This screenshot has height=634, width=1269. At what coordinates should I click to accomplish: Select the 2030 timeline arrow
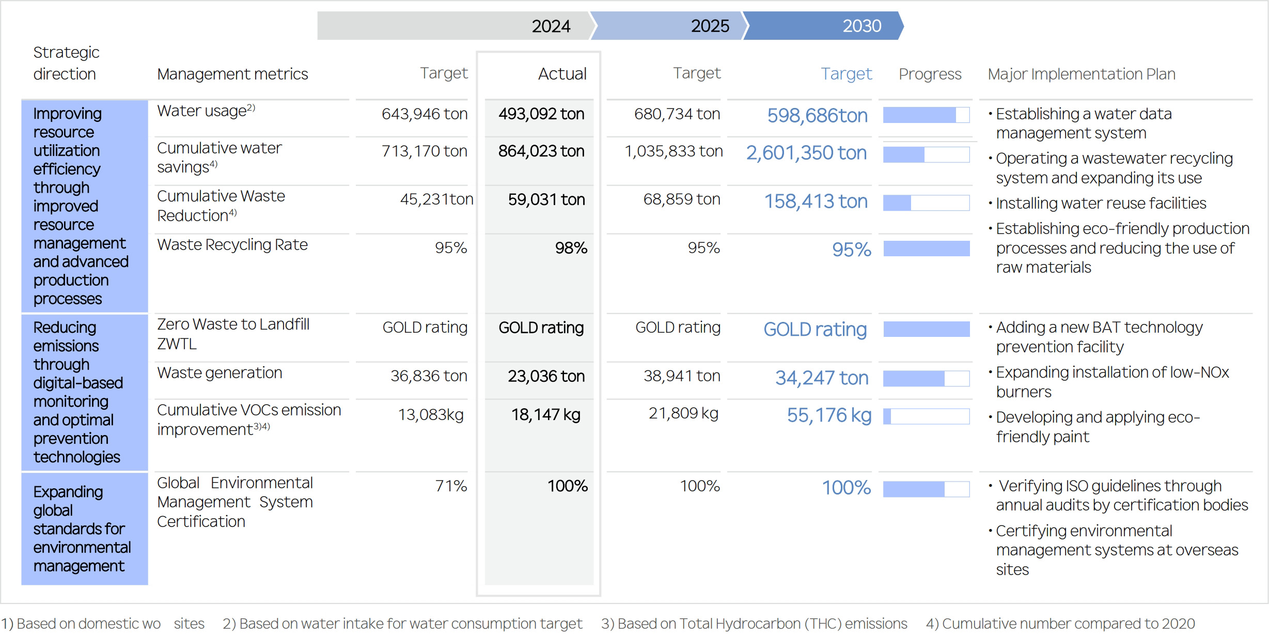[823, 26]
